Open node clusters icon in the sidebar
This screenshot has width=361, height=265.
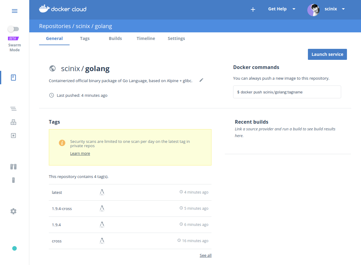[x=13, y=167]
